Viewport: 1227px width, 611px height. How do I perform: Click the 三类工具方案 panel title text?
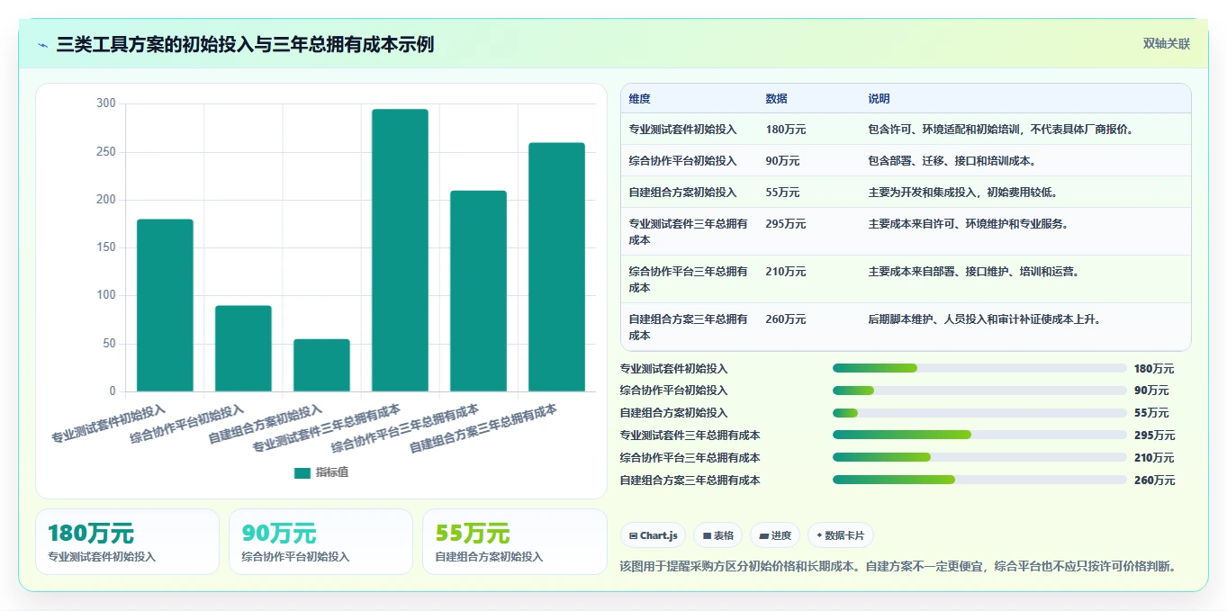point(245,44)
